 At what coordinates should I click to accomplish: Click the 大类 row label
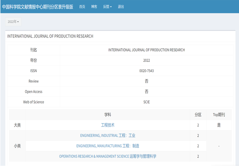click(x=17, y=125)
